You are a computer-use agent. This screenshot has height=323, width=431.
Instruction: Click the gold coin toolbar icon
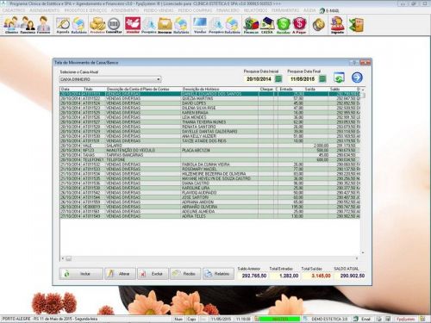click(319, 25)
